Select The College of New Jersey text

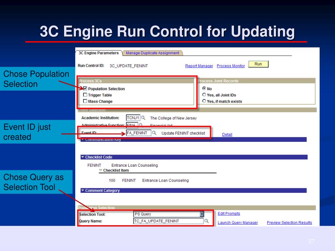(173, 118)
